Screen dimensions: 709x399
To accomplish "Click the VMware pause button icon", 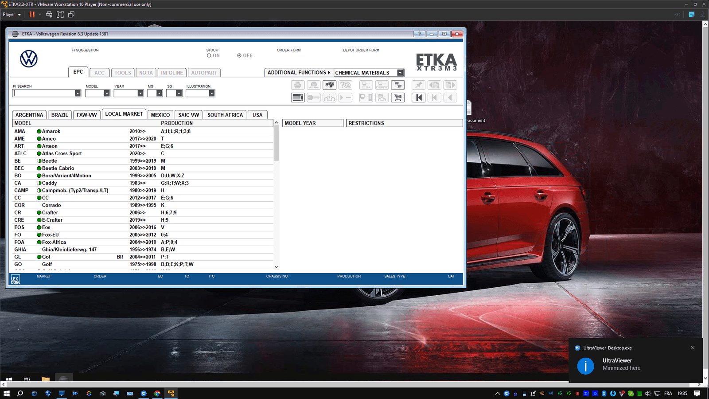I will pyautogui.click(x=32, y=14).
